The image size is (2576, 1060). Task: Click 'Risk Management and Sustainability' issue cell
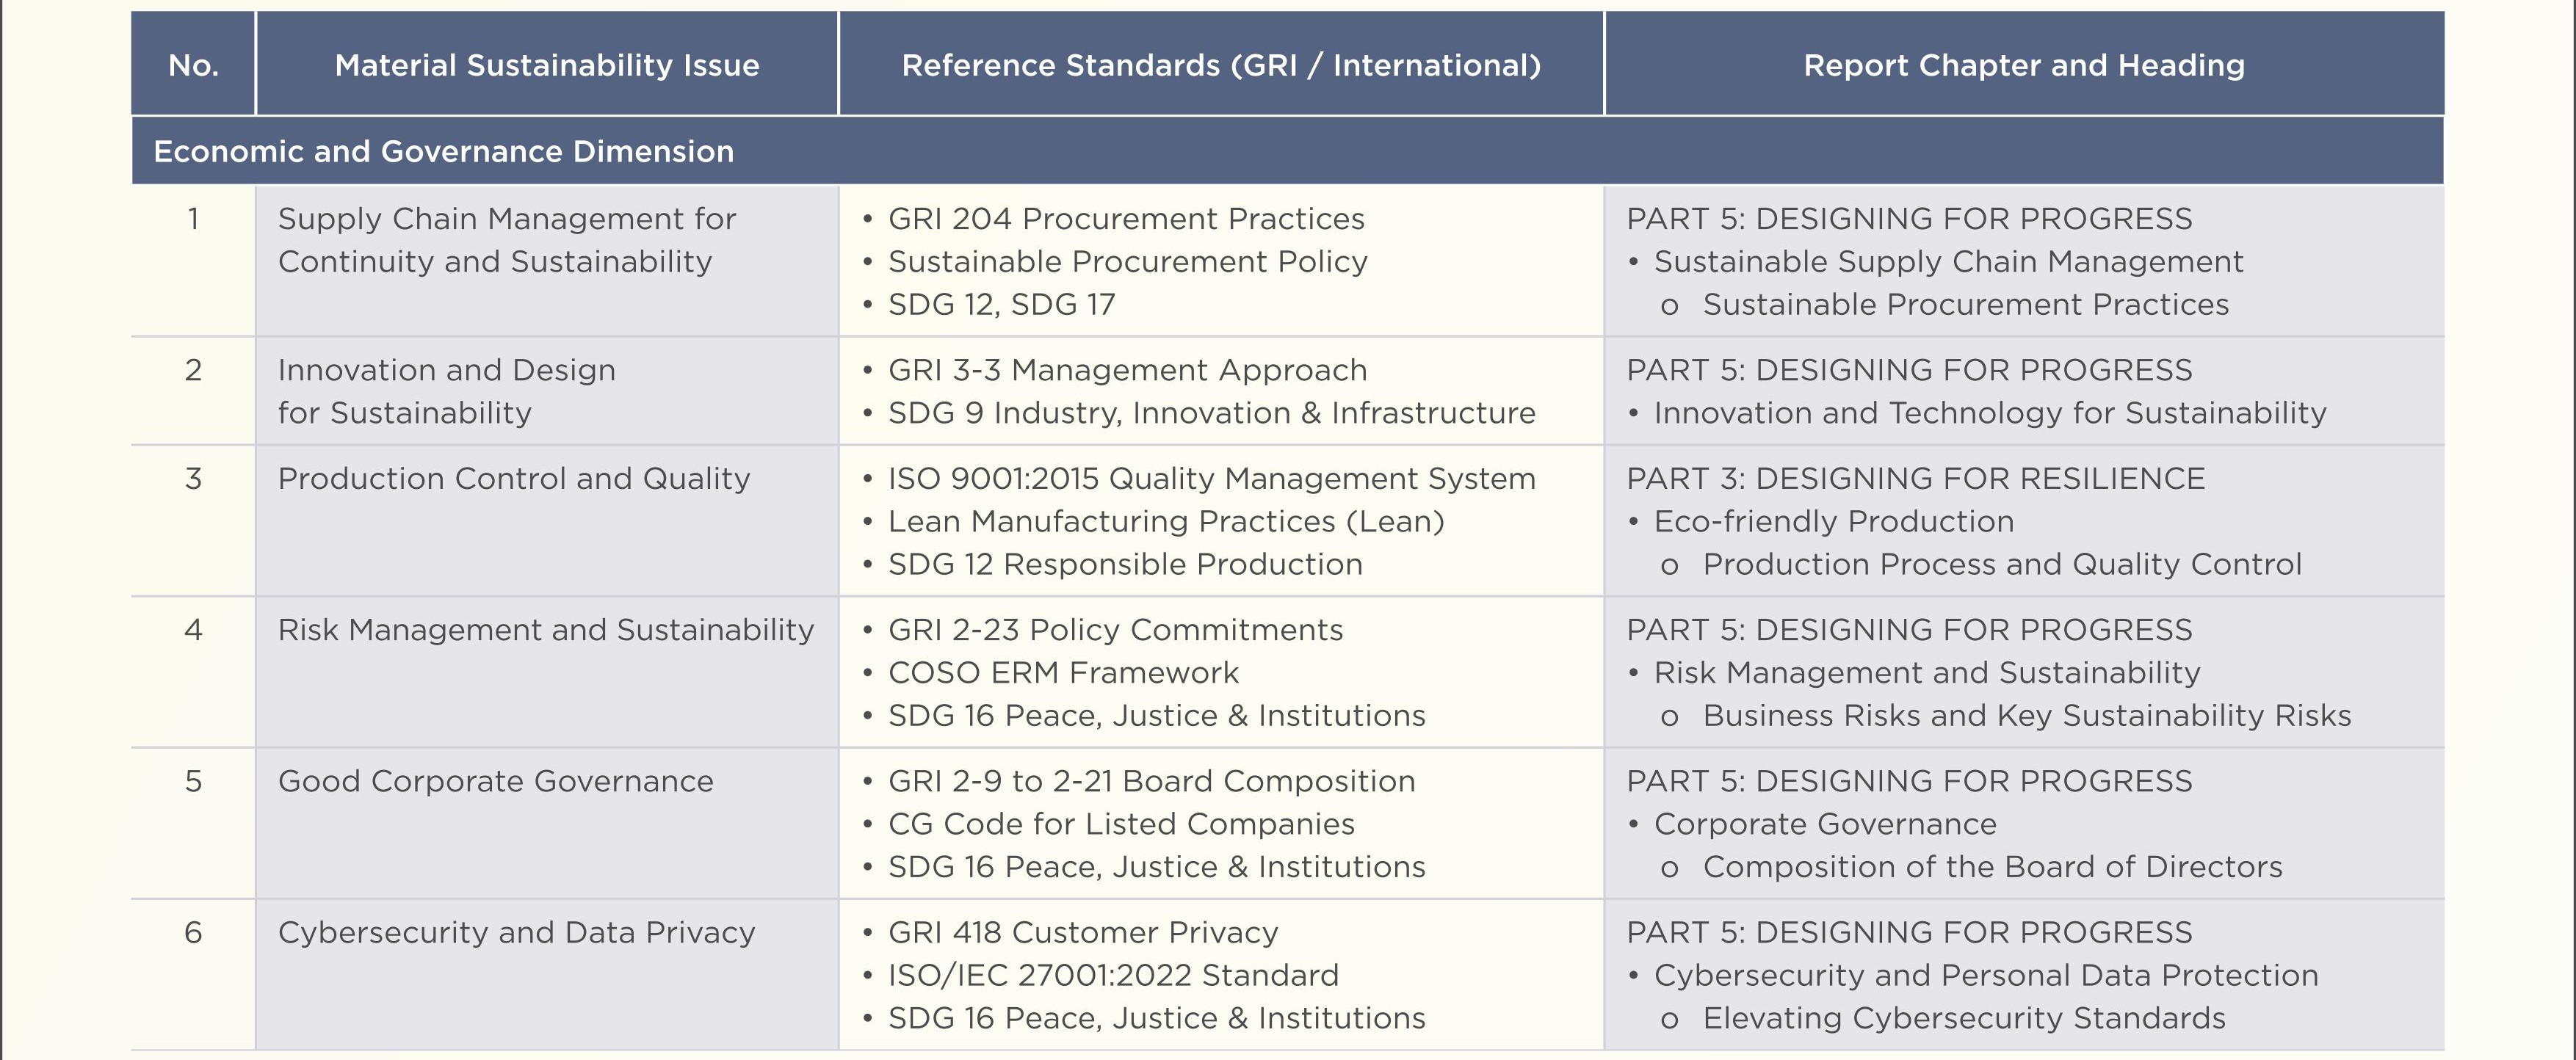547,672
